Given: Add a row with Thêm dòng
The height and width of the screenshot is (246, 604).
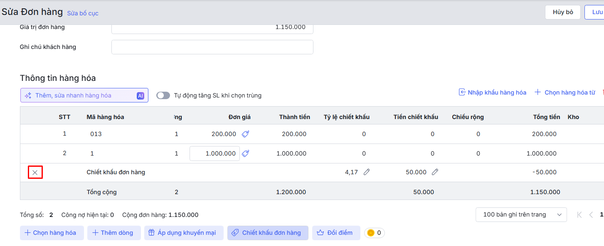Looking at the screenshot, I should click(x=113, y=233).
